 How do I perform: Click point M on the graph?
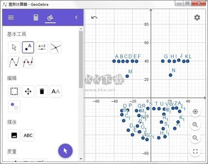127,76
